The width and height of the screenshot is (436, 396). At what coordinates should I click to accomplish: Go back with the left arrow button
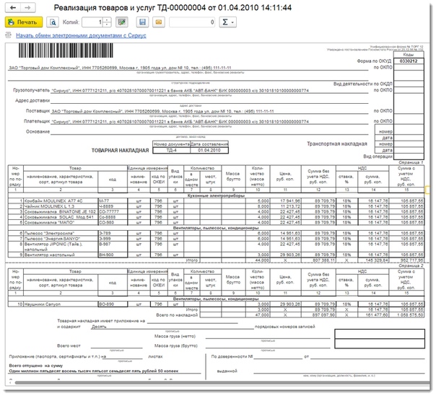[13, 7]
